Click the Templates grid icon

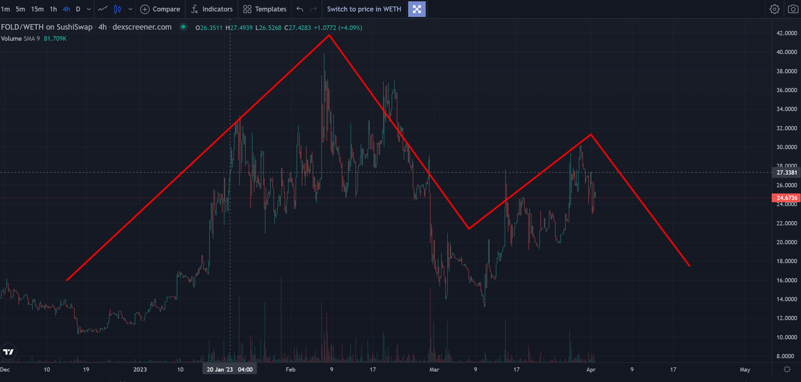(x=248, y=9)
